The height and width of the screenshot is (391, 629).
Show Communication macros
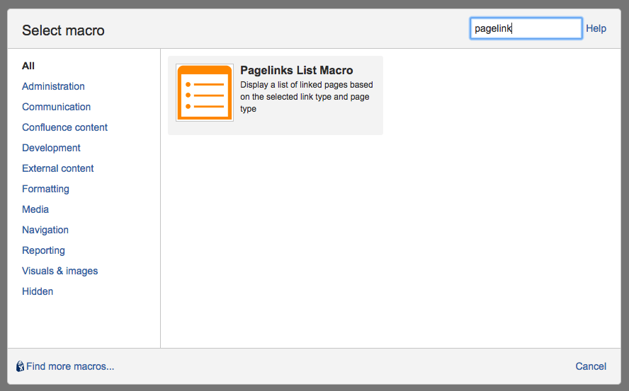click(x=56, y=107)
